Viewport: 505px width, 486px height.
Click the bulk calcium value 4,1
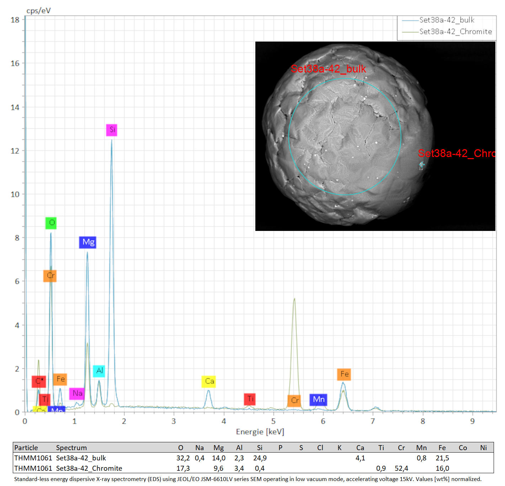pyautogui.click(x=360, y=458)
